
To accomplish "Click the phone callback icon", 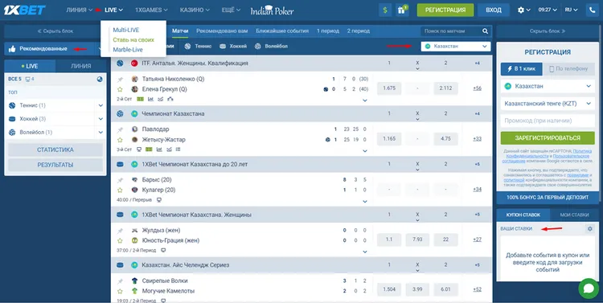I will coord(593,10).
